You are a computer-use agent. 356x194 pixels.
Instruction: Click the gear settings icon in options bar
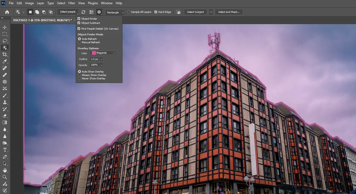point(99,12)
